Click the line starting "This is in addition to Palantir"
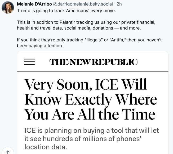Screen dimensions: 173x154 [87, 23]
